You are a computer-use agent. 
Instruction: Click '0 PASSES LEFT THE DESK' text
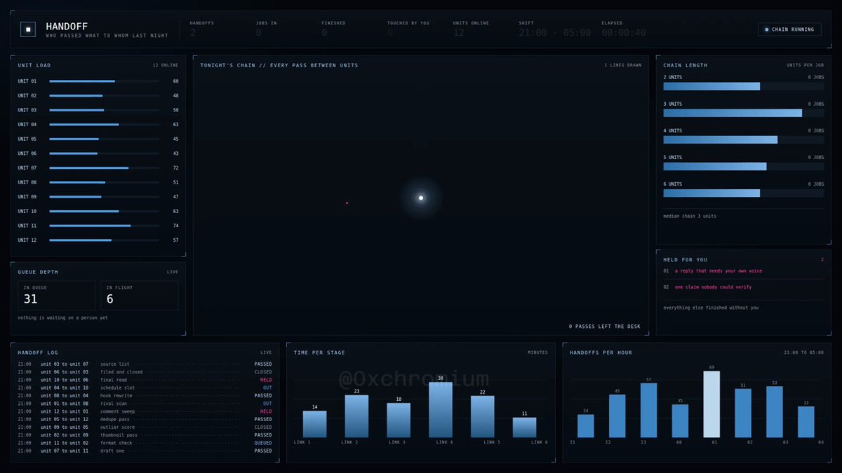[x=605, y=327]
